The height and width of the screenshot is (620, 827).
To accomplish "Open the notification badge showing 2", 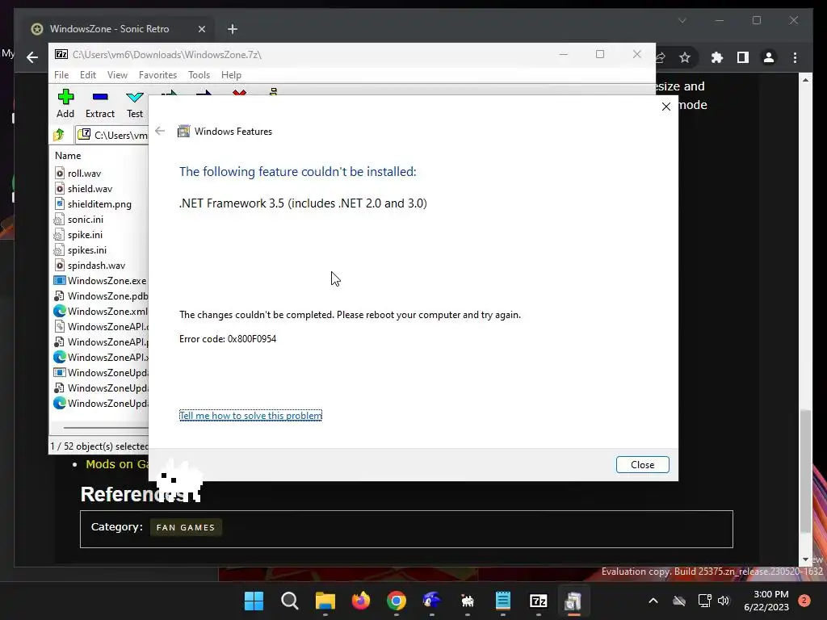I will pos(804,600).
